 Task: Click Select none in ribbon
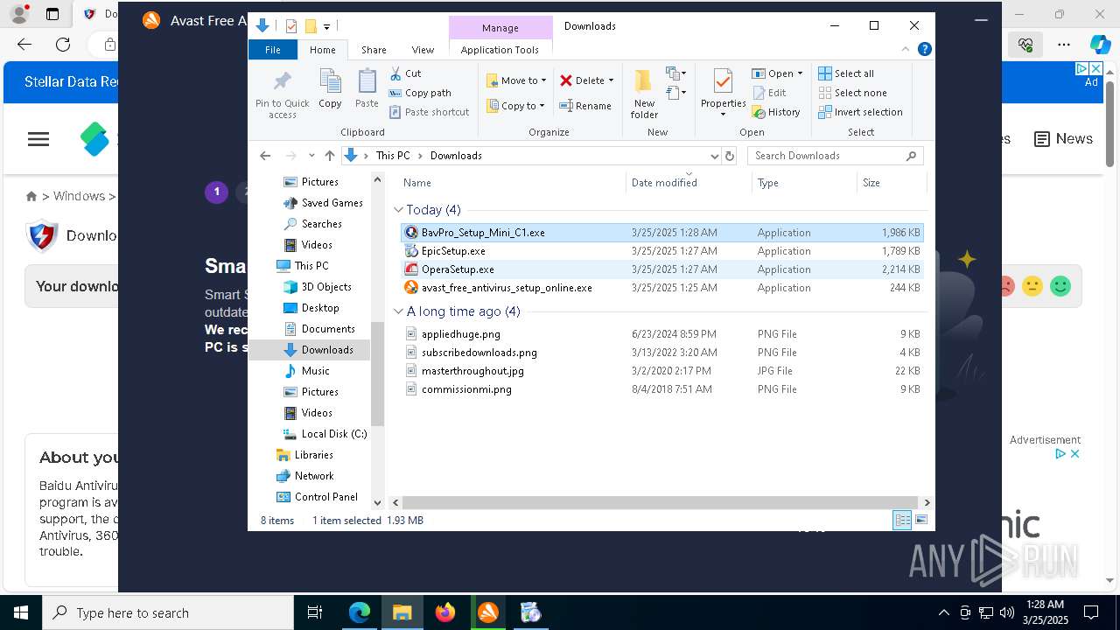coord(853,93)
